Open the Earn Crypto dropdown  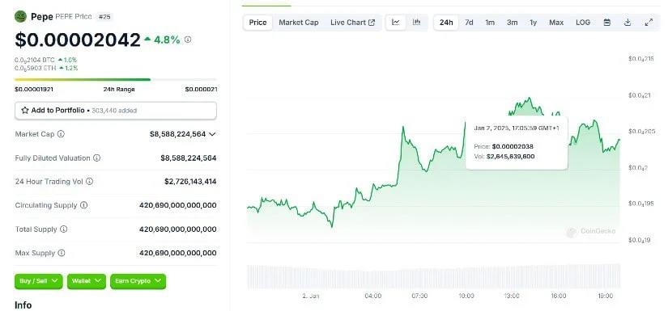(x=138, y=281)
